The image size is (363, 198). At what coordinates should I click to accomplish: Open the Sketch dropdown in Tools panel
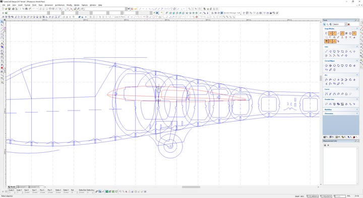pyautogui.click(x=346, y=24)
